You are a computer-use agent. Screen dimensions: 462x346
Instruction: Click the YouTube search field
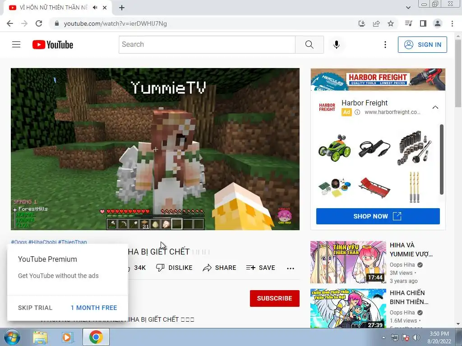pyautogui.click(x=207, y=45)
